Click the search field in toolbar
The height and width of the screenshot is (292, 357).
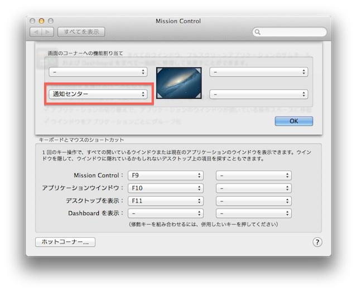(x=290, y=32)
